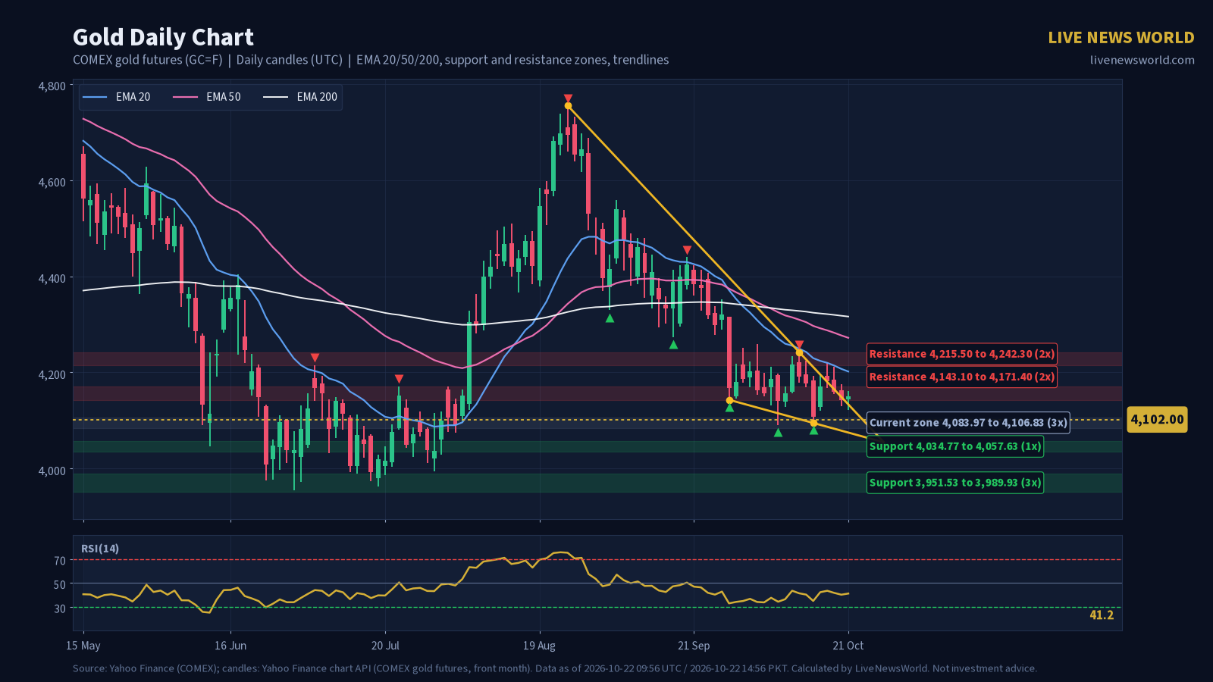Click the COMEX gold futures subtitle line
Image resolution: width=1213 pixels, height=682 pixels.
point(371,60)
